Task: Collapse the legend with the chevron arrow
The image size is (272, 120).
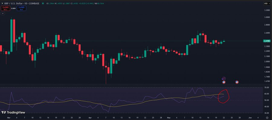Action: click(x=3, y=13)
